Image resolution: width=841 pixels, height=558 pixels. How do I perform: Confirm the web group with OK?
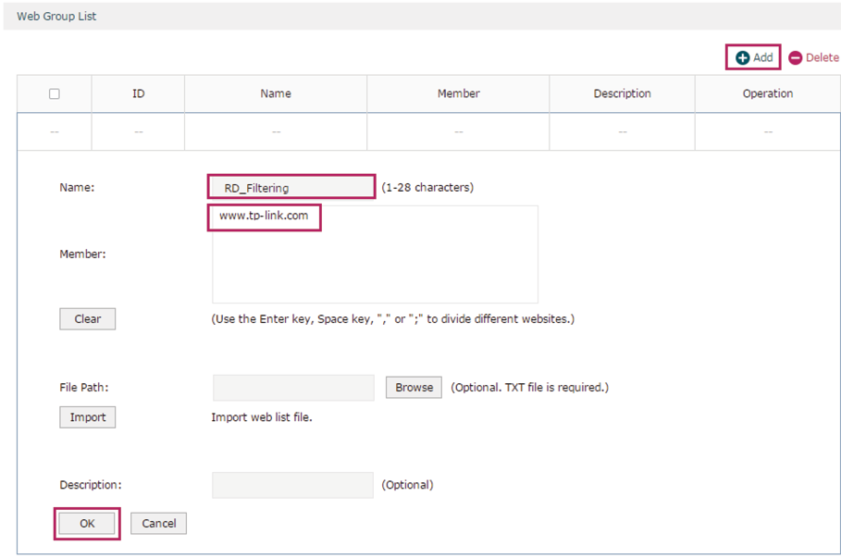87,523
